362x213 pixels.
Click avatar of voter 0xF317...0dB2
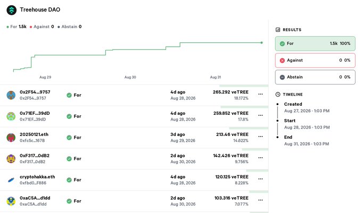click(11, 159)
